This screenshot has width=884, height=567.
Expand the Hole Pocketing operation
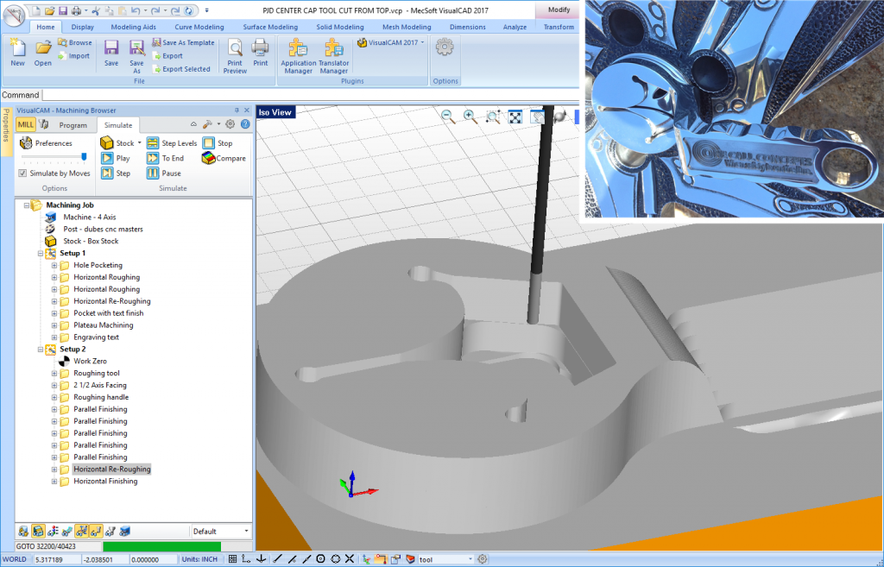pos(54,265)
